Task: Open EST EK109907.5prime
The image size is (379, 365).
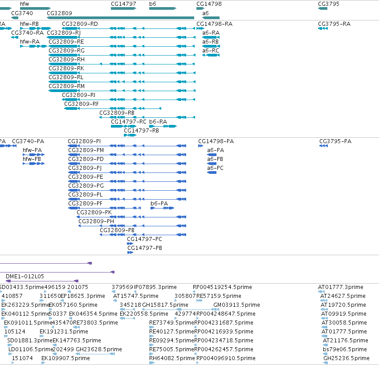Action: coord(43,363)
